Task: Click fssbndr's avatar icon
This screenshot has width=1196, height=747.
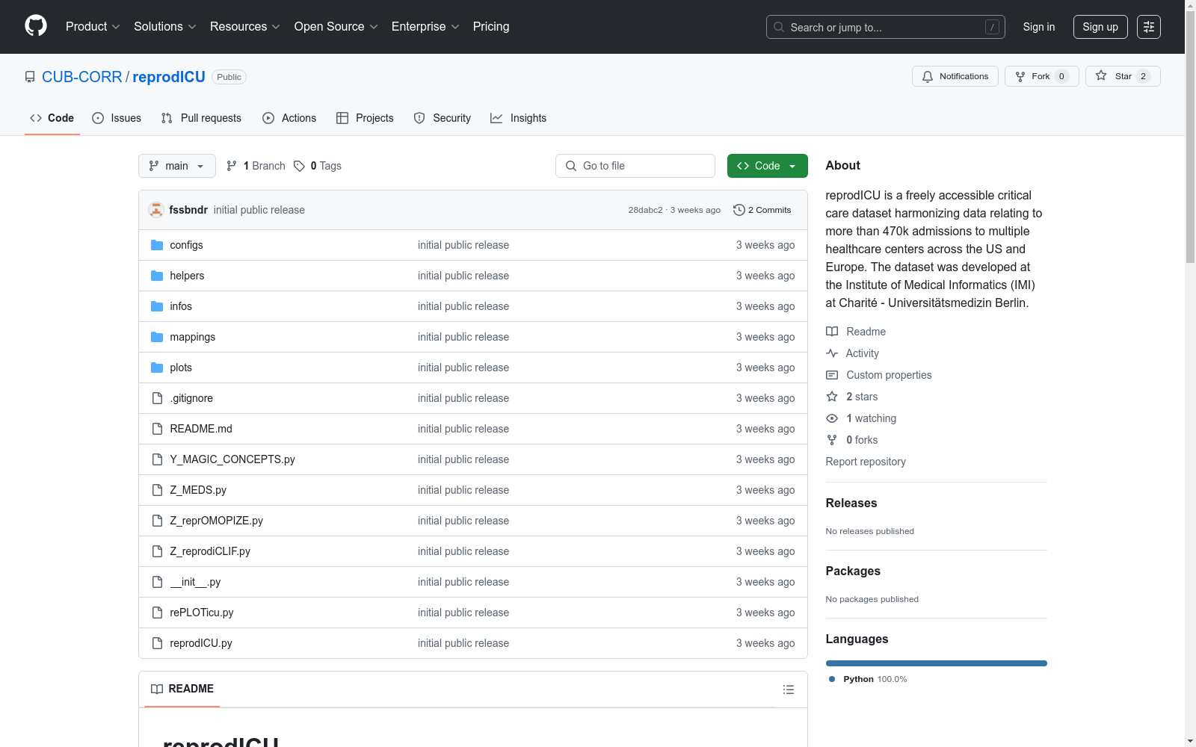Action: [x=156, y=210]
